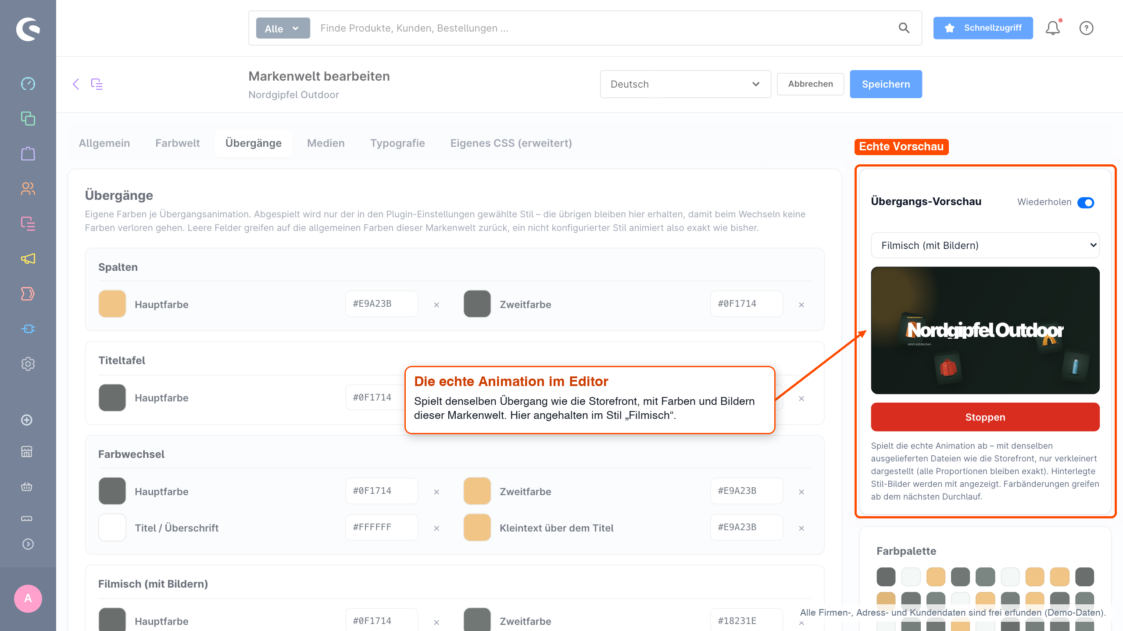Click the search magnifier icon

(904, 28)
